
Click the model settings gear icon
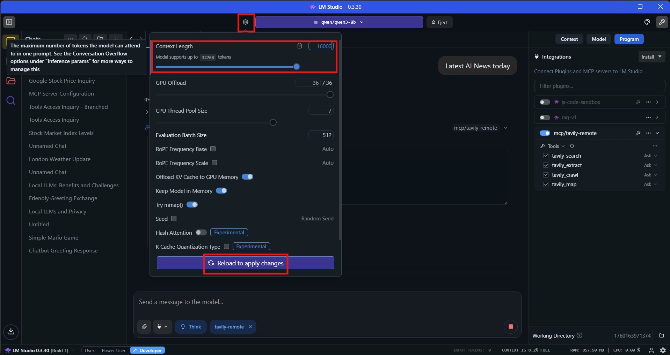[246, 22]
